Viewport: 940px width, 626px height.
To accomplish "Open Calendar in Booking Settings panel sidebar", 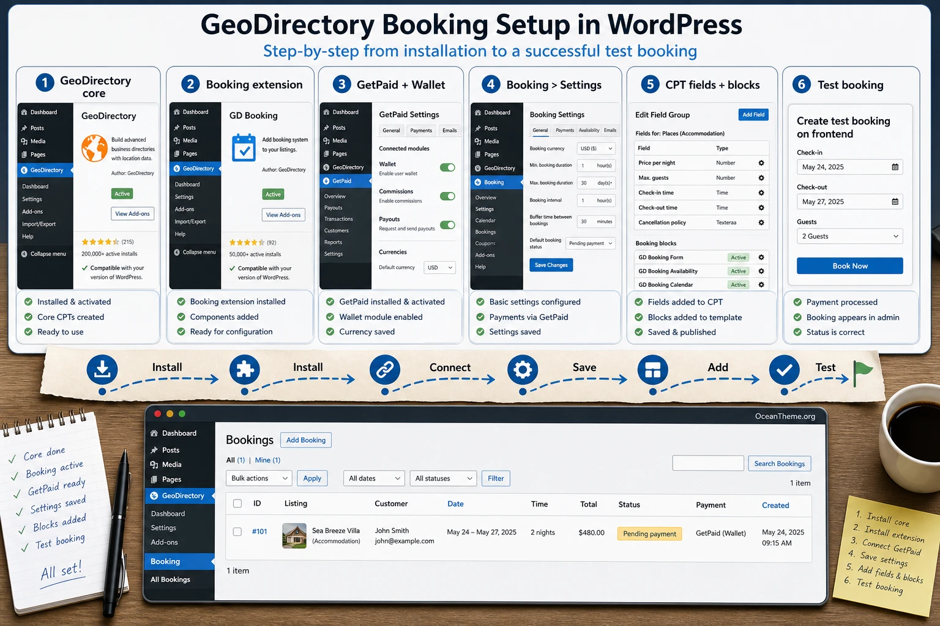I will coord(485,221).
